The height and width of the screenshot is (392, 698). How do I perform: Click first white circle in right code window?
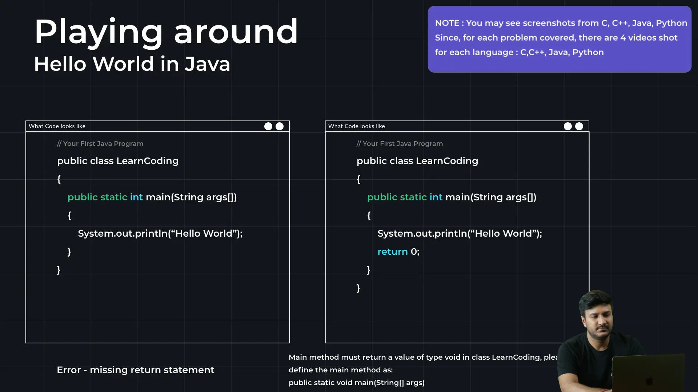[x=567, y=126]
